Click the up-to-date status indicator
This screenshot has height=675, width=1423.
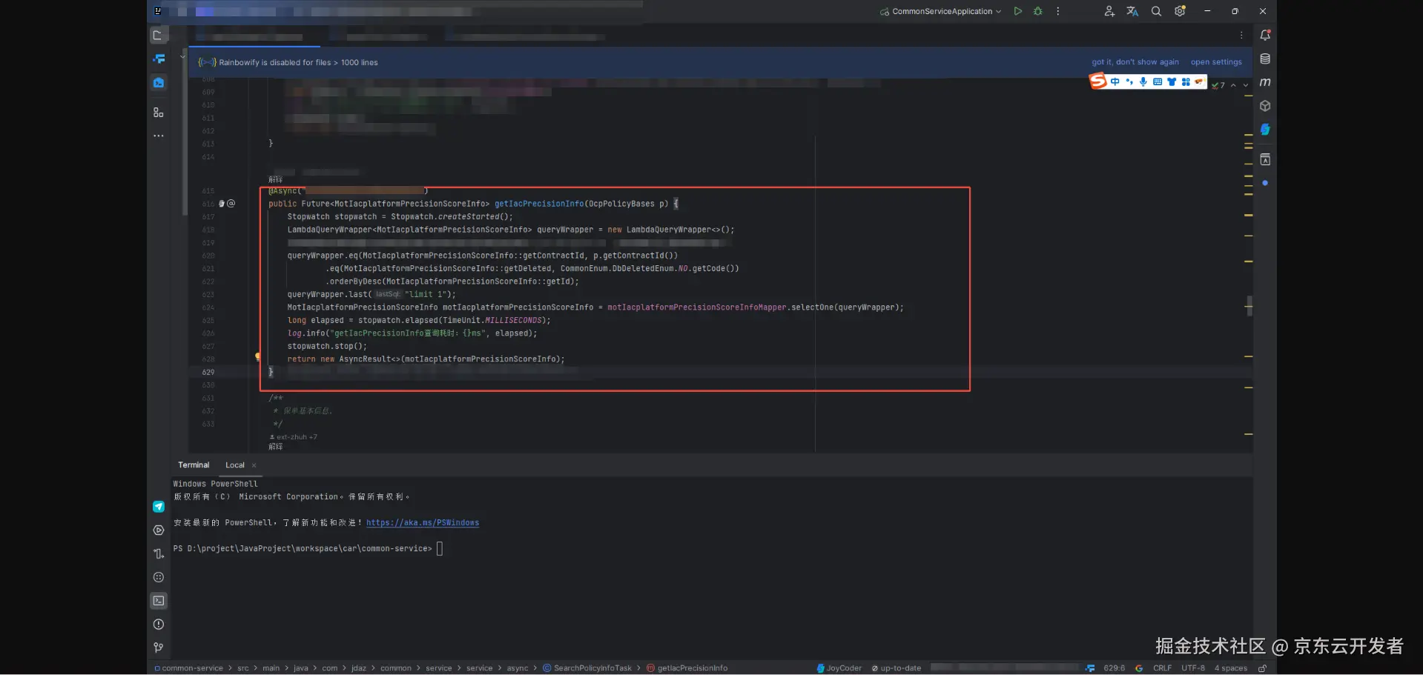tap(897, 668)
